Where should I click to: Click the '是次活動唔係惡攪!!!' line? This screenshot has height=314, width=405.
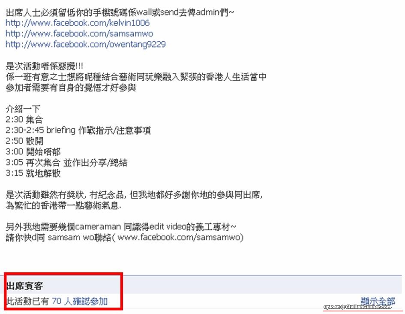click(x=44, y=66)
